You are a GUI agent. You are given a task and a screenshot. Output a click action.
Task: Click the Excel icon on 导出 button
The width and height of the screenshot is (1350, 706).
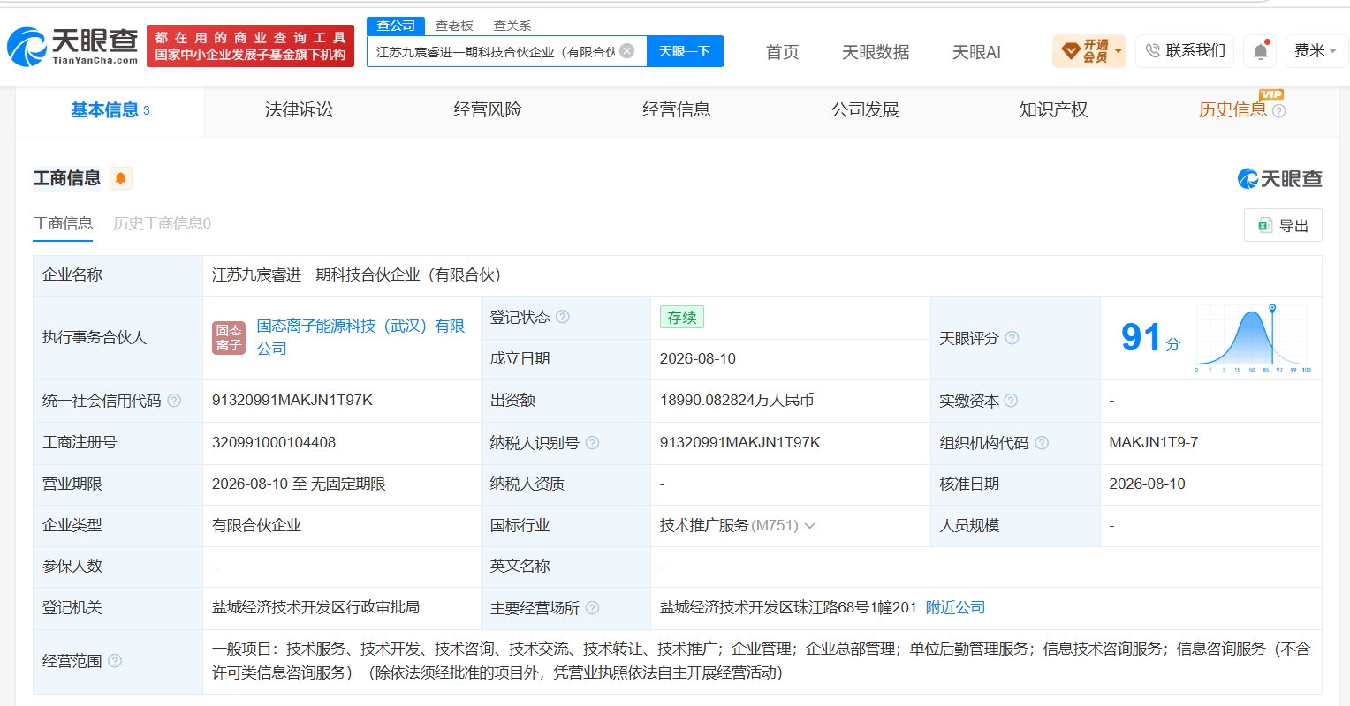tap(1264, 226)
